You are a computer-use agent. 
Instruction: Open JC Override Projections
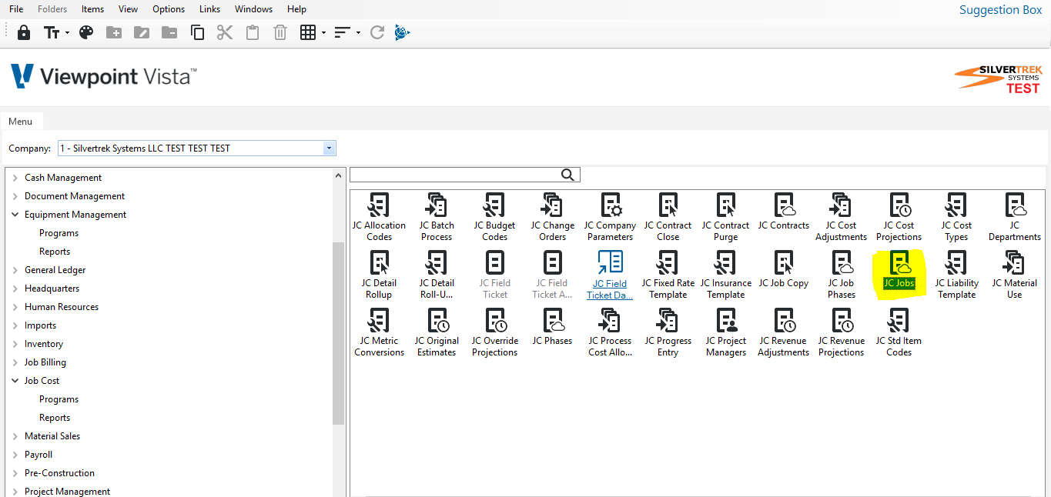tap(494, 332)
